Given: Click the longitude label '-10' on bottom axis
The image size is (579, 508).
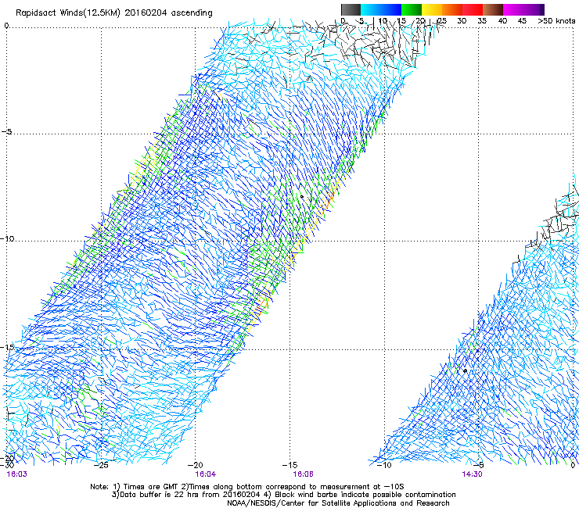Looking at the screenshot, I should [x=384, y=465].
